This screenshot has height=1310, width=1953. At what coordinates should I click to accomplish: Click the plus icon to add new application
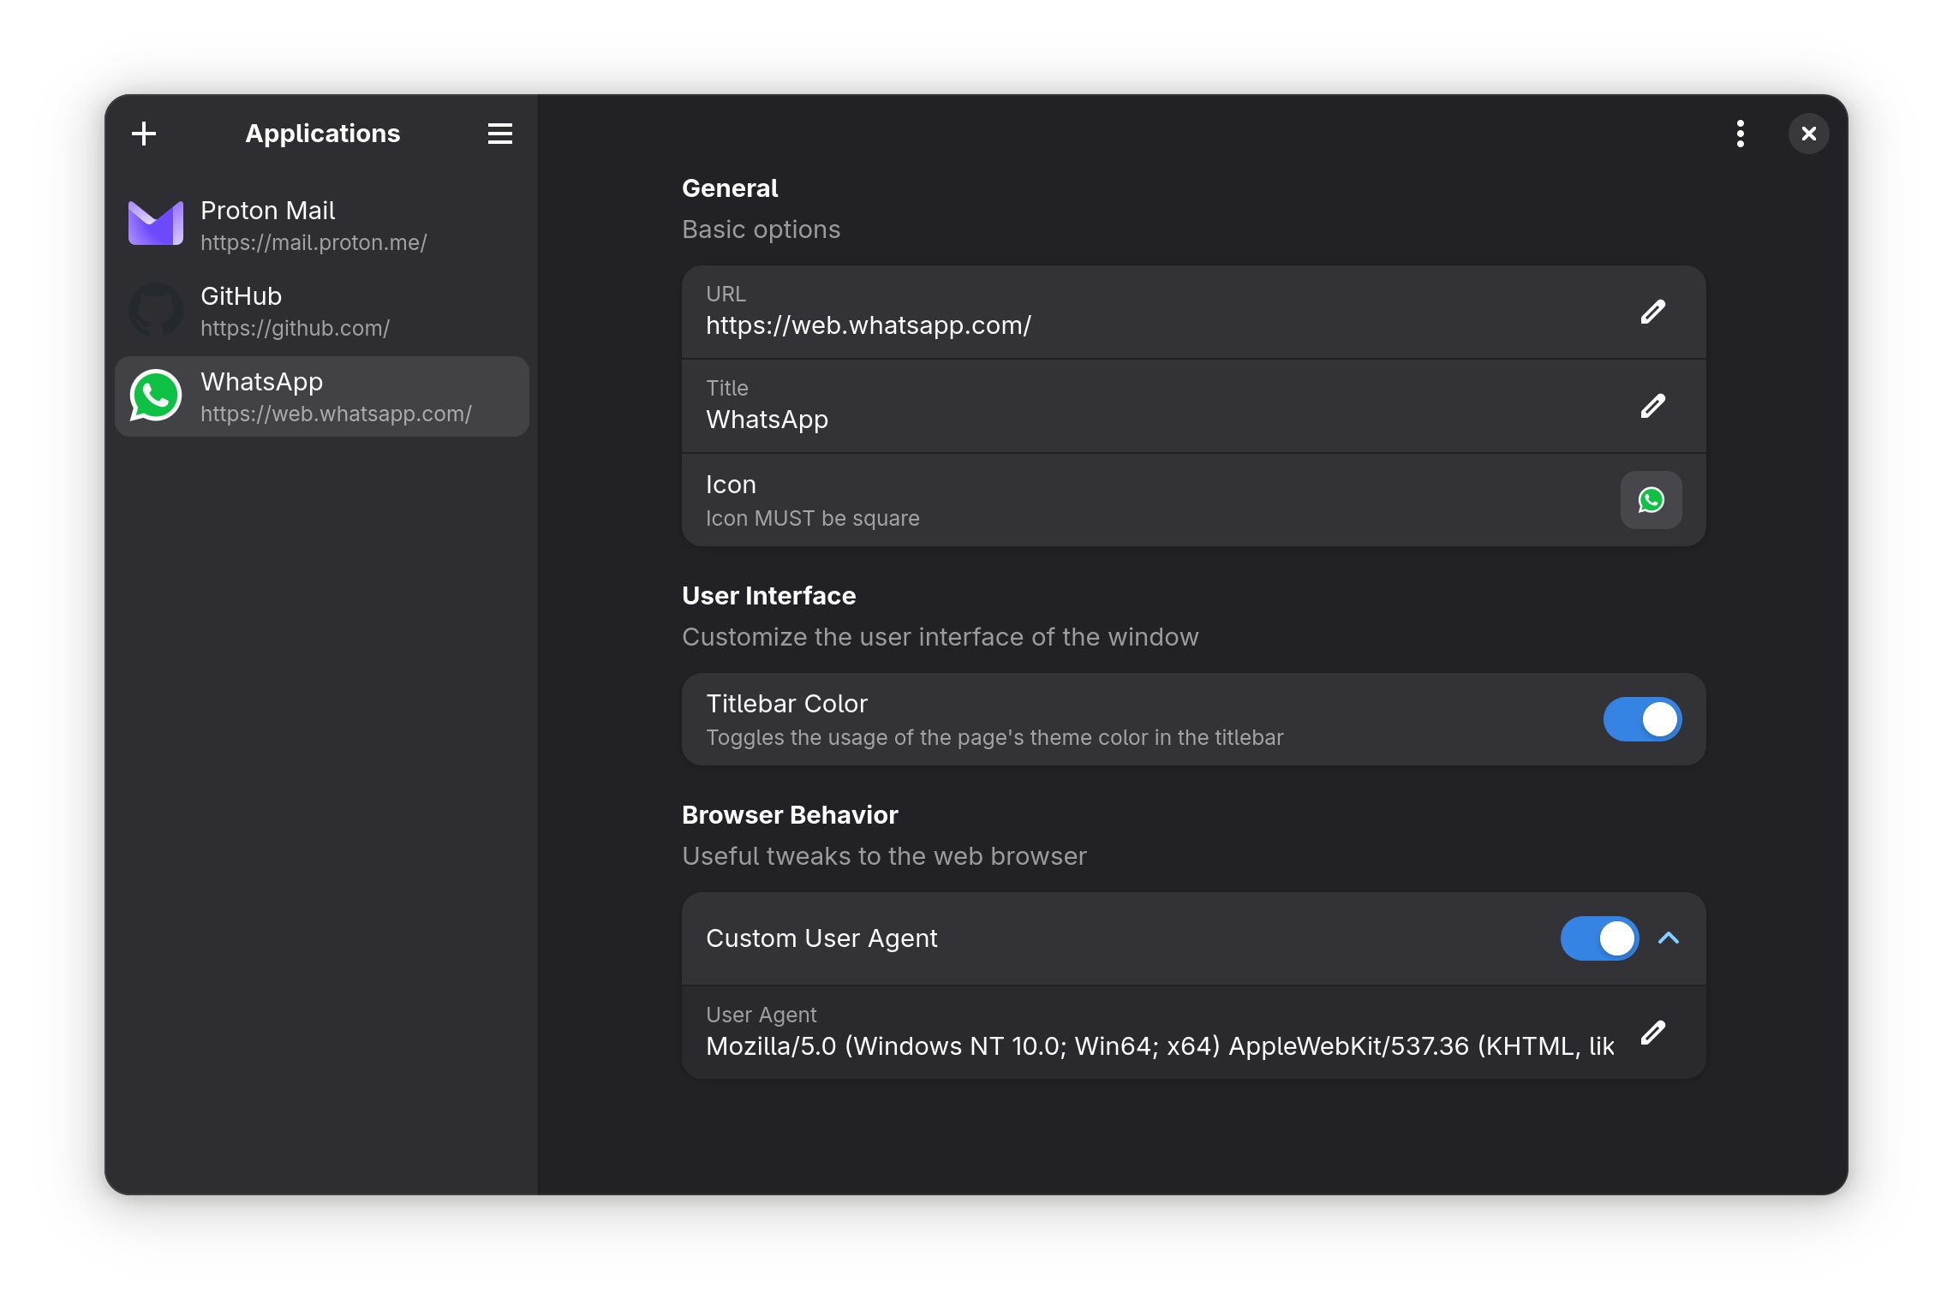click(x=144, y=134)
